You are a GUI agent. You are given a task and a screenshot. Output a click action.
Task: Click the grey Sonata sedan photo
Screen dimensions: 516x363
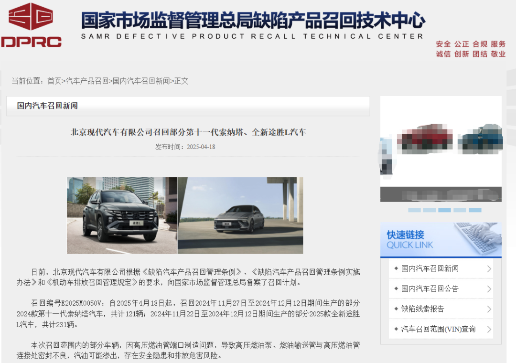point(240,215)
